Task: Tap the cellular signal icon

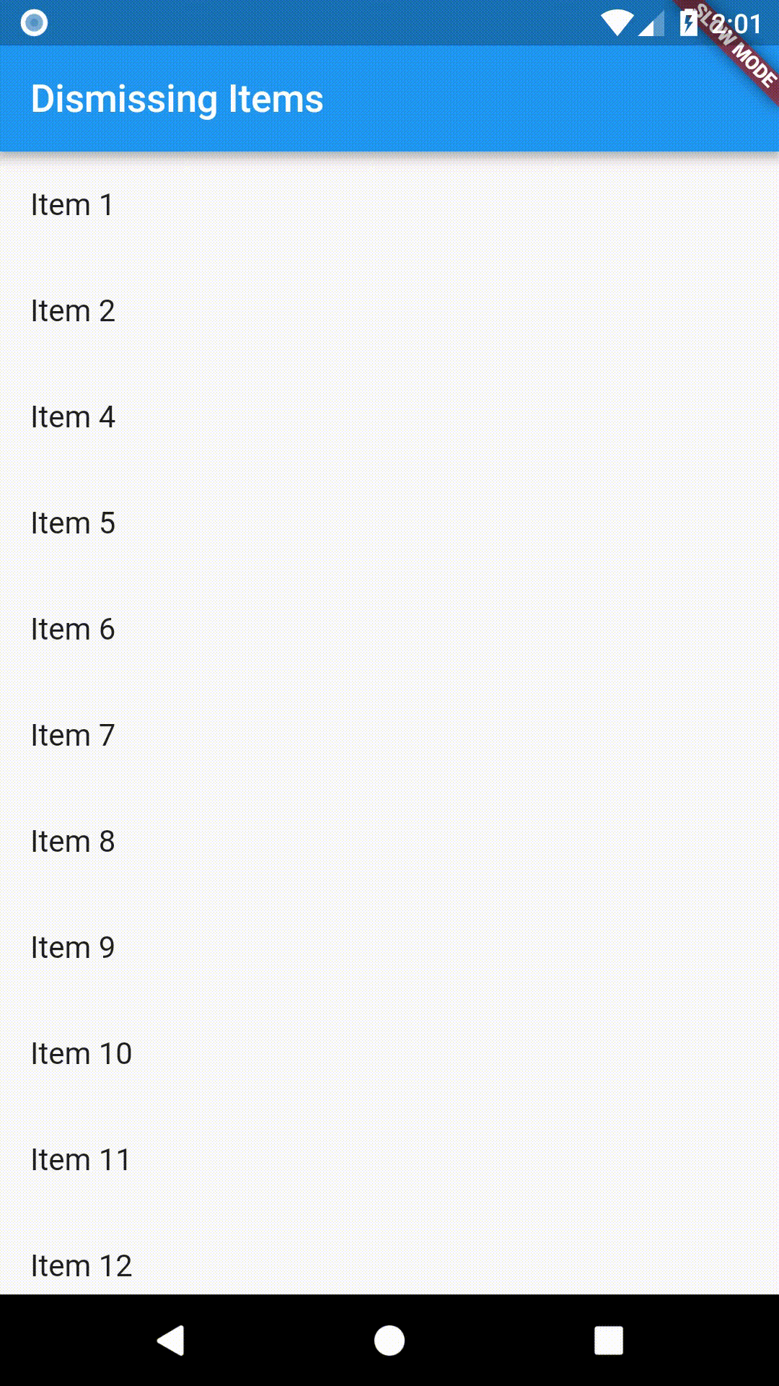Action: coord(651,25)
